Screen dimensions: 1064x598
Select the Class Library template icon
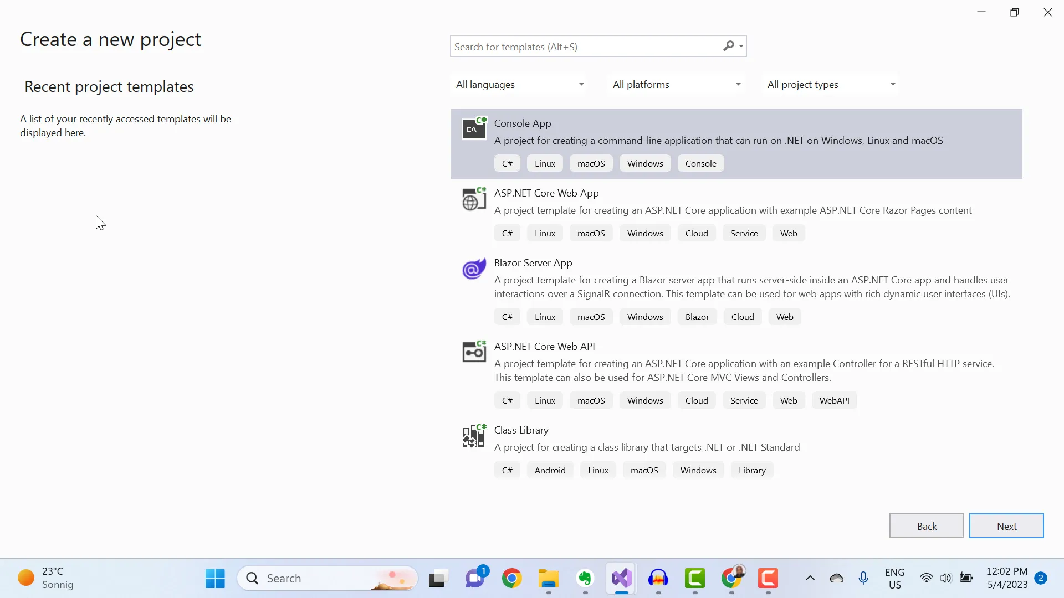pos(474,436)
